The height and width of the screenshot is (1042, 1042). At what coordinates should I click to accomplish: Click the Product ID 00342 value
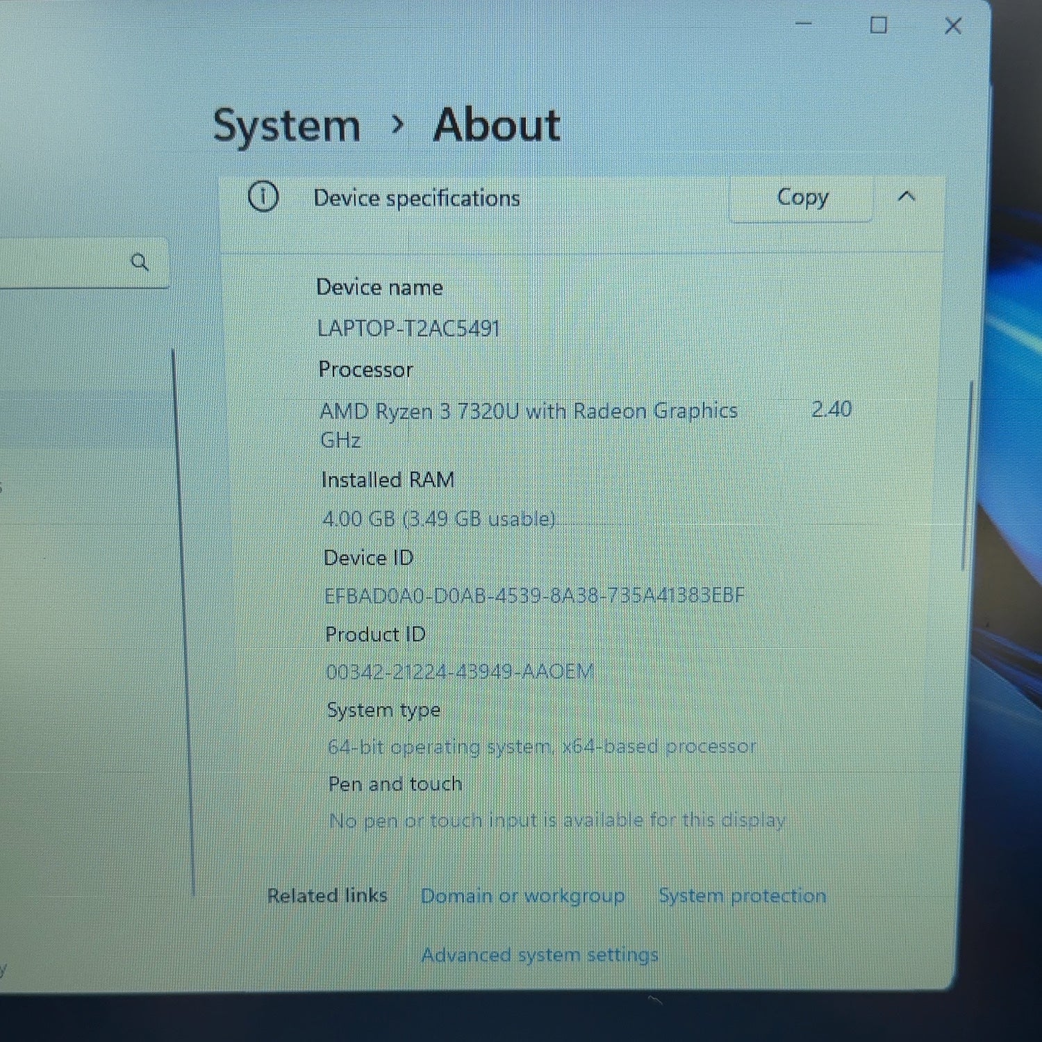(x=460, y=672)
